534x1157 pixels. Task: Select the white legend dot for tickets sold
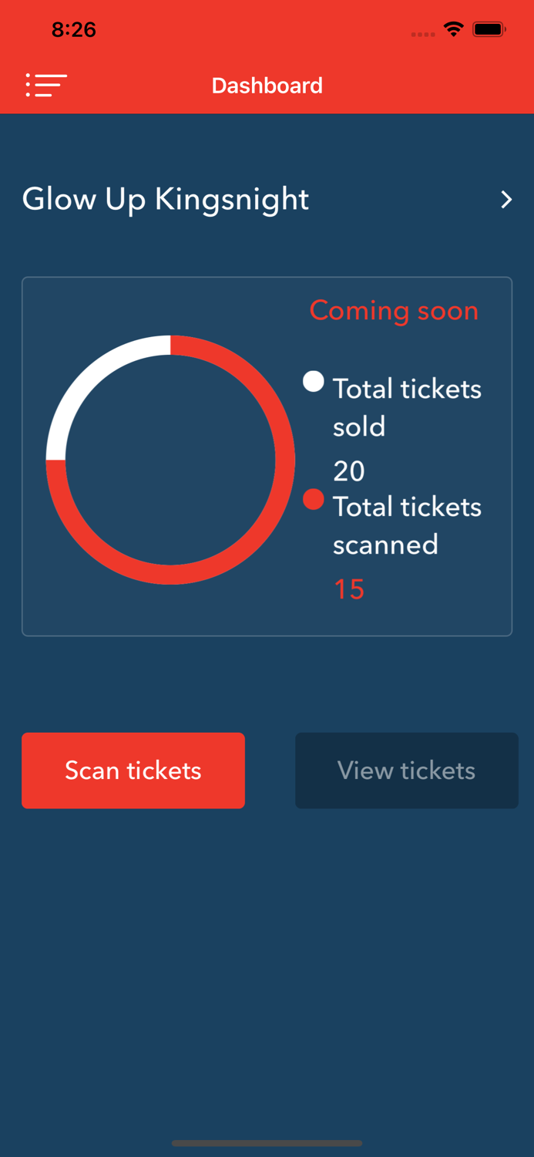(313, 381)
